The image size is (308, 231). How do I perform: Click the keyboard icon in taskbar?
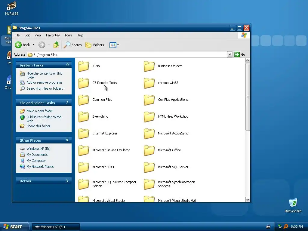coord(268,227)
